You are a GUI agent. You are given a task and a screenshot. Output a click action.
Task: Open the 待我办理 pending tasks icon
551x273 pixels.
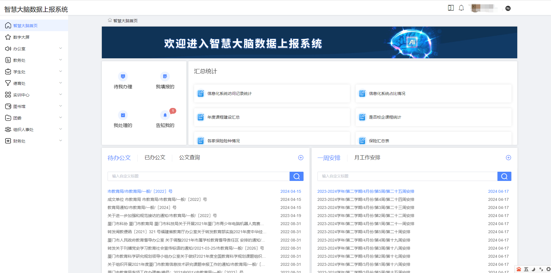[123, 76]
